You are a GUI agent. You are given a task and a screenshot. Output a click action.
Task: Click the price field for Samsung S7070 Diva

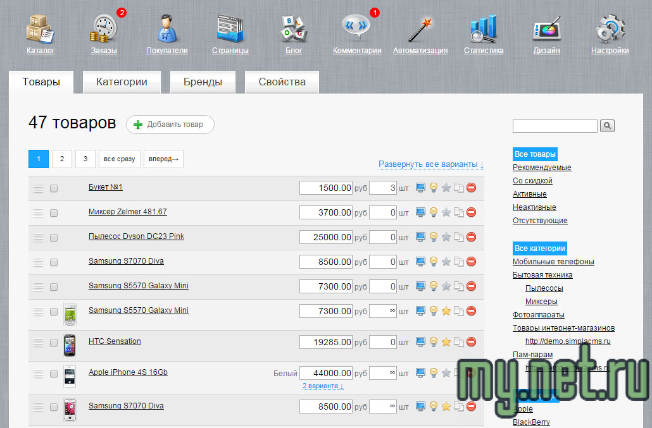click(x=326, y=261)
